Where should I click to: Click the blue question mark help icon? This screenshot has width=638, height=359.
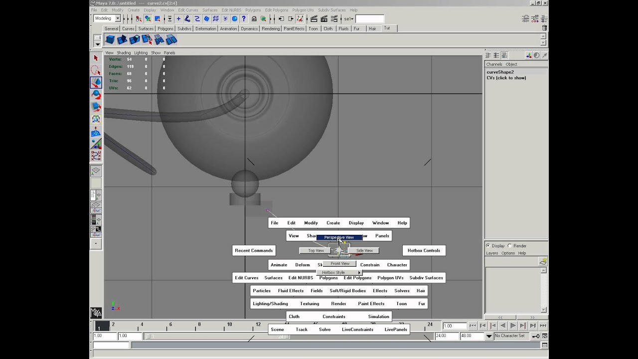pos(244,19)
